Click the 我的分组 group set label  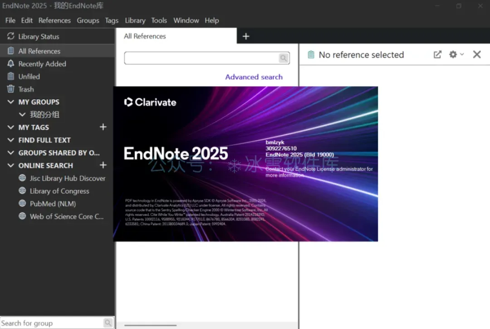(44, 115)
